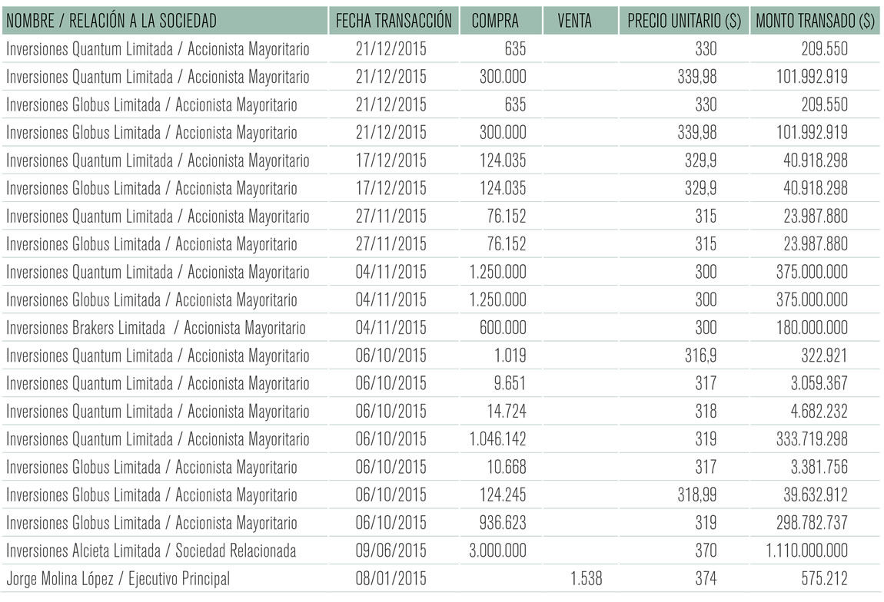The height and width of the screenshot is (602, 884).
Task: Select the 180.000.000 monto cell
Action: pos(812,328)
